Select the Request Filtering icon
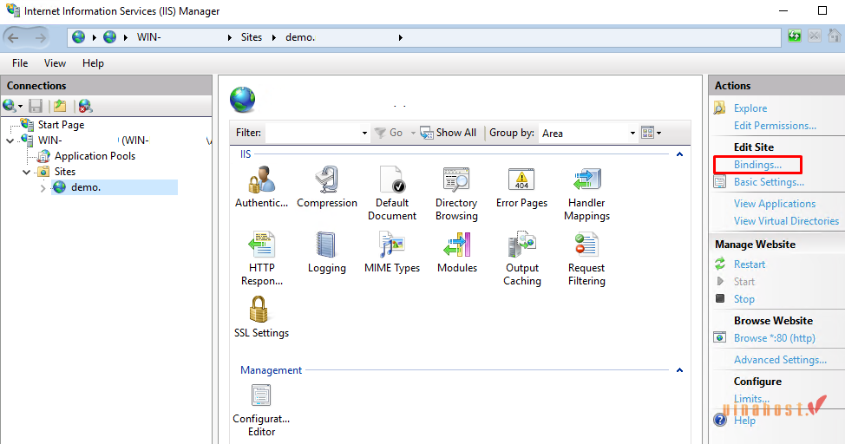845x444 pixels. (x=586, y=245)
